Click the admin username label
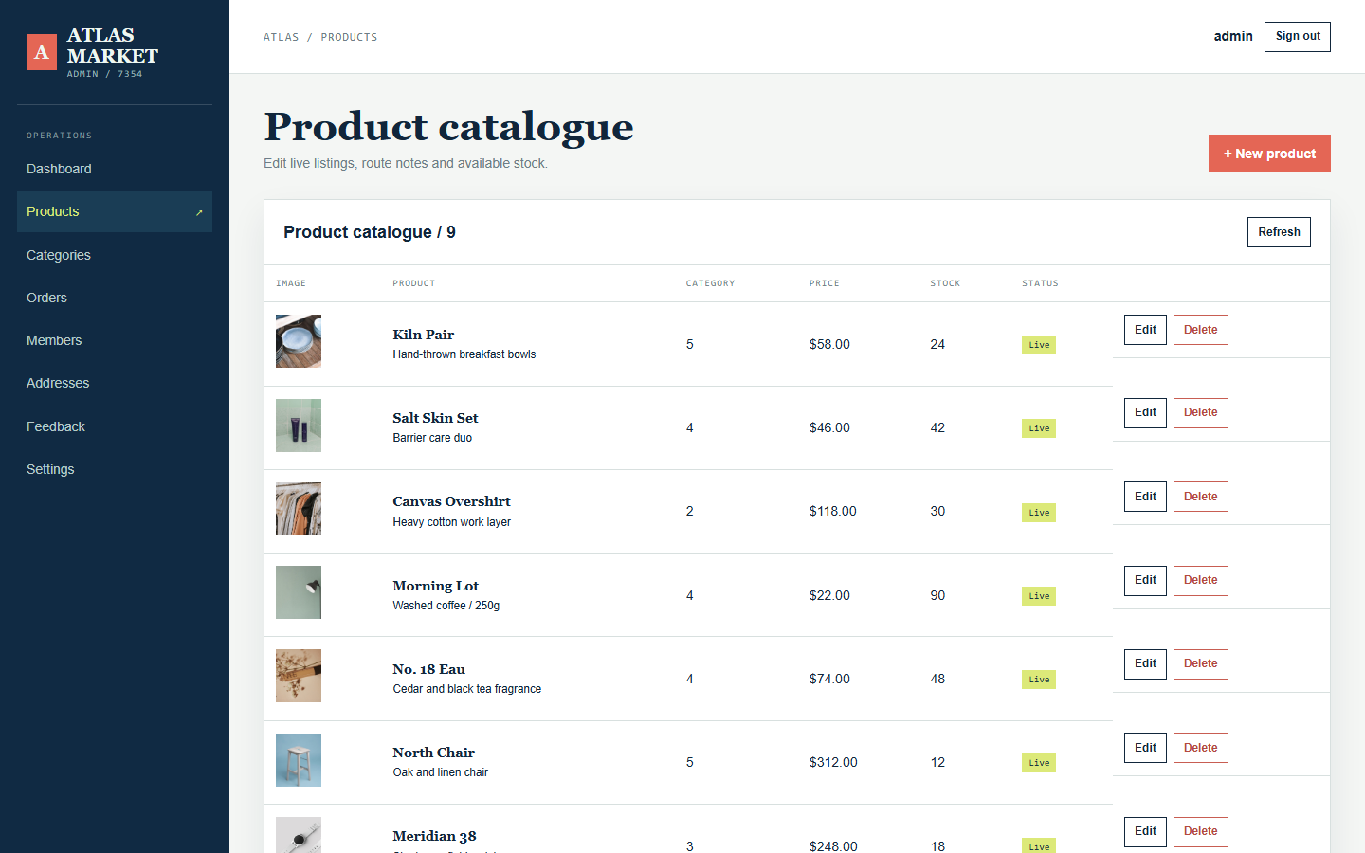The height and width of the screenshot is (853, 1365). (x=1233, y=36)
